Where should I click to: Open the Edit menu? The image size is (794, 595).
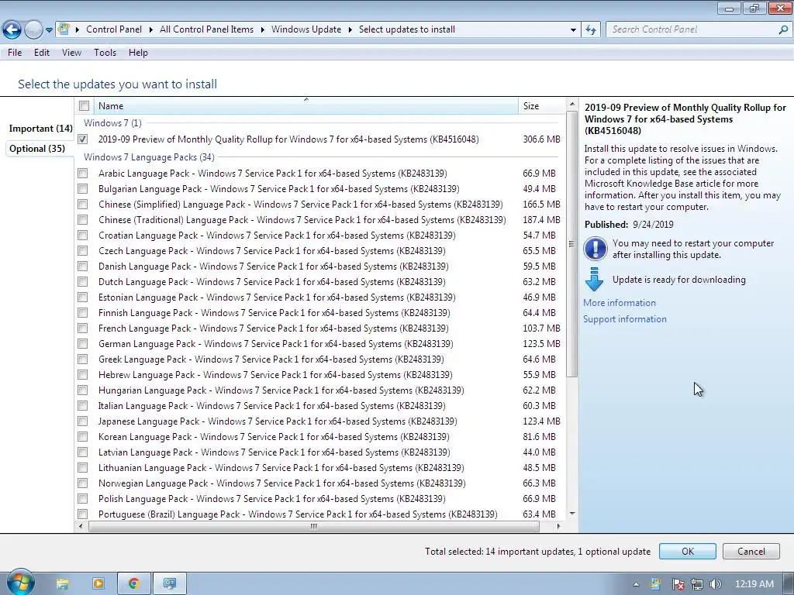point(42,53)
